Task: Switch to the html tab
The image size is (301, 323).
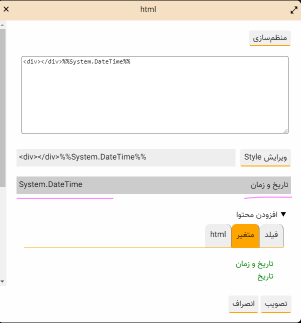Action: 218,235
